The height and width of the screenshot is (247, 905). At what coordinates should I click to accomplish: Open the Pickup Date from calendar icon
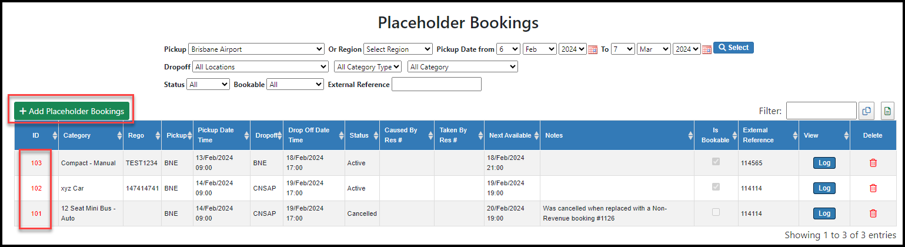click(x=593, y=49)
